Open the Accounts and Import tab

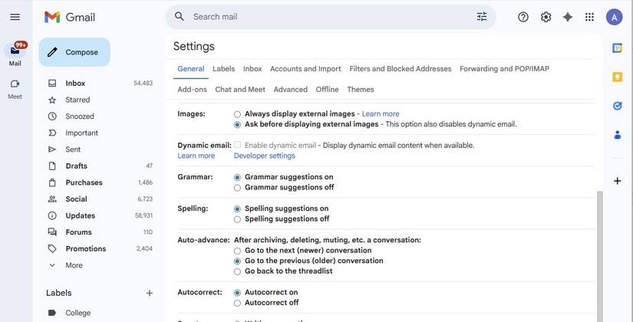tap(305, 68)
